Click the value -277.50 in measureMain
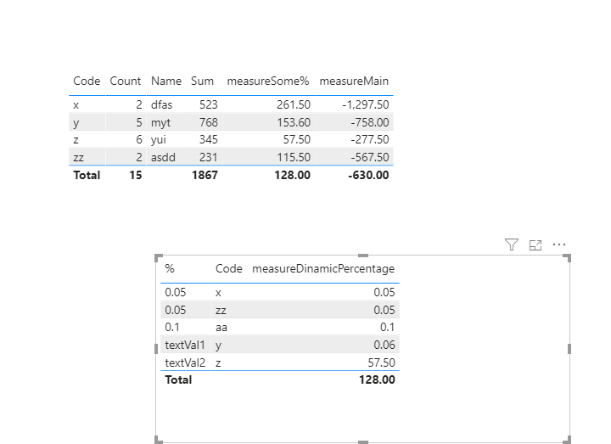Image resolution: width=611 pixels, height=444 pixels. pos(370,139)
